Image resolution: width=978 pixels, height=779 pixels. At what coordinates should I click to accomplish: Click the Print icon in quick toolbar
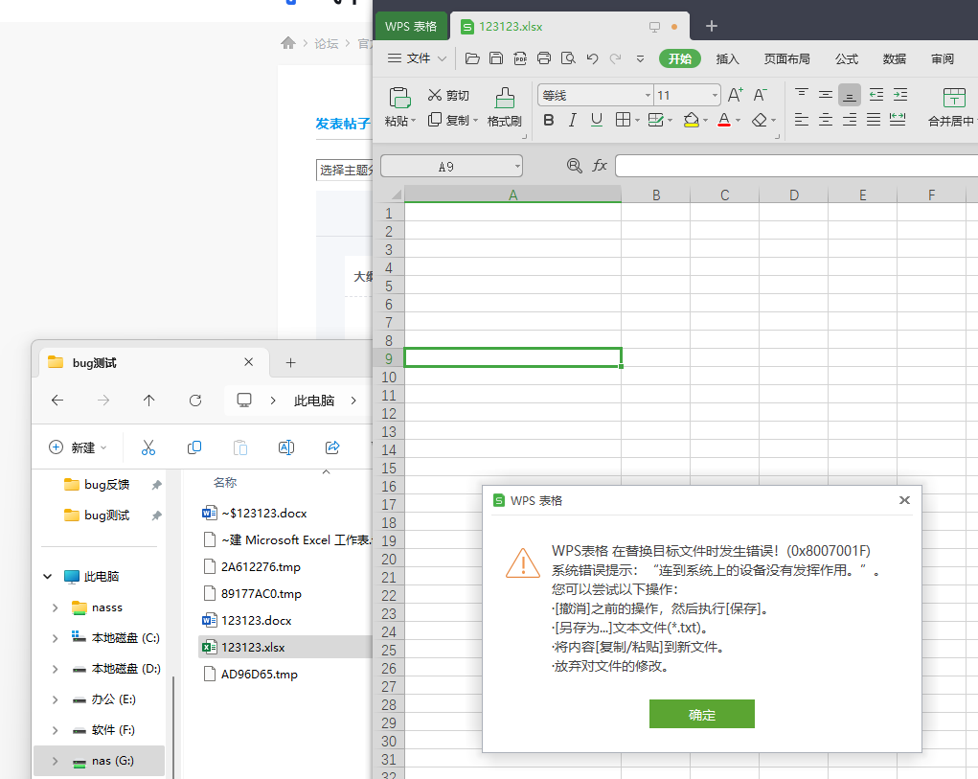click(544, 58)
